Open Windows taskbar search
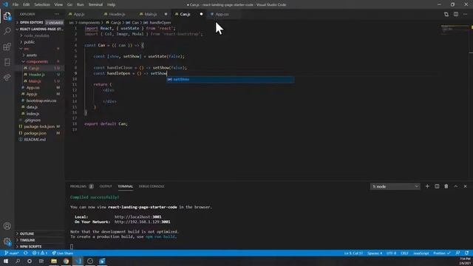 coord(18,261)
